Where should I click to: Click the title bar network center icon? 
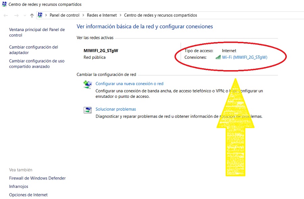[x=4, y=4]
